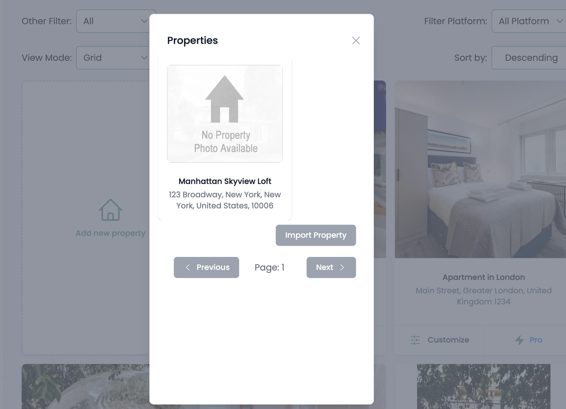
Task: Go to the Previous page
Action: pyautogui.click(x=206, y=267)
